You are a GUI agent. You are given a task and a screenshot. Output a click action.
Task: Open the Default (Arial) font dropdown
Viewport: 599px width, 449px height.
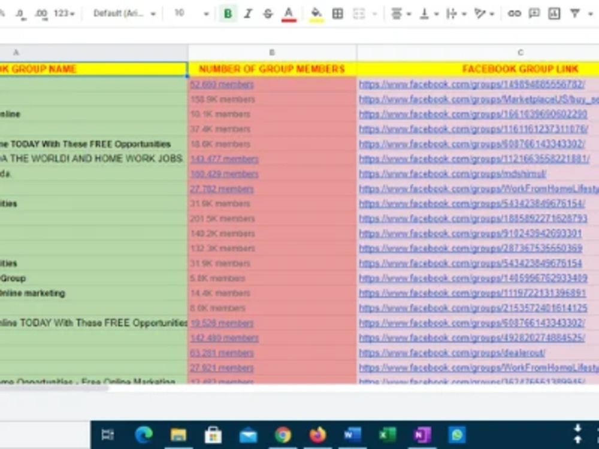pos(125,14)
